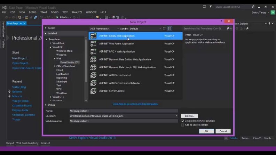
Task: Expand the Visual Basic templates node
Action: coord(50,43)
